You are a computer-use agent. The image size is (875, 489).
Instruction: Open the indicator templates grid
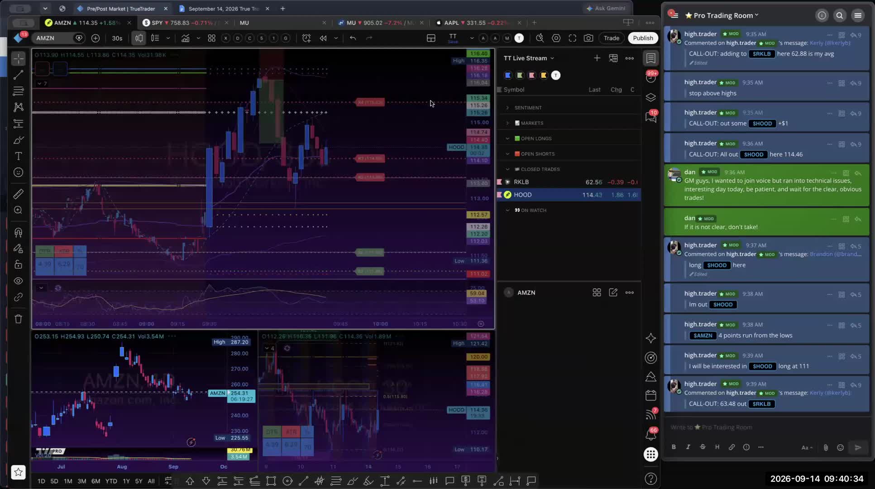pyautogui.click(x=211, y=38)
